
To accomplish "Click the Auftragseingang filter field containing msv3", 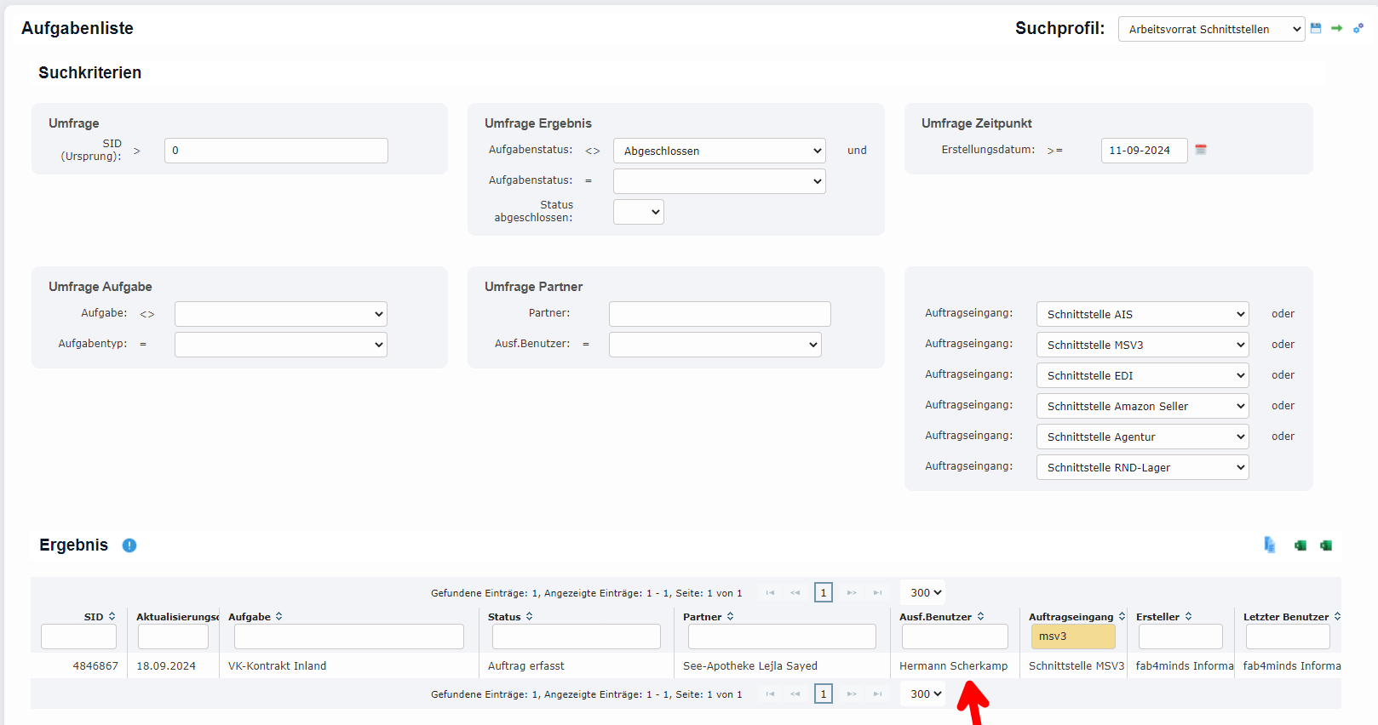I will point(1072,637).
